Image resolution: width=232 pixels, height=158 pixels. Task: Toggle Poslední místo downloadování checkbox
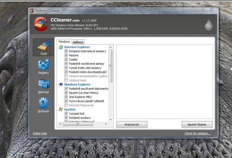pyautogui.click(x=66, y=72)
